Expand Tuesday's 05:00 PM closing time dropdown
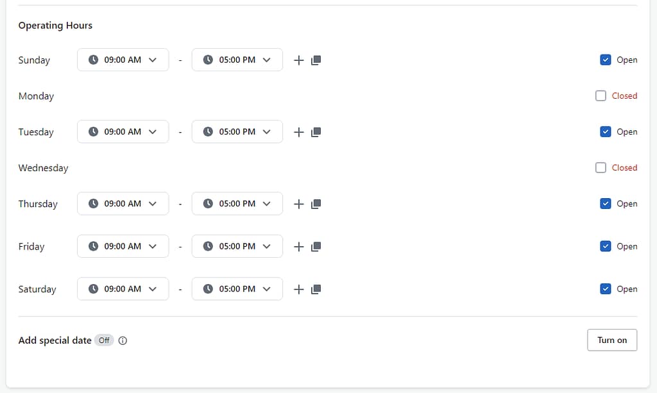 pos(237,131)
